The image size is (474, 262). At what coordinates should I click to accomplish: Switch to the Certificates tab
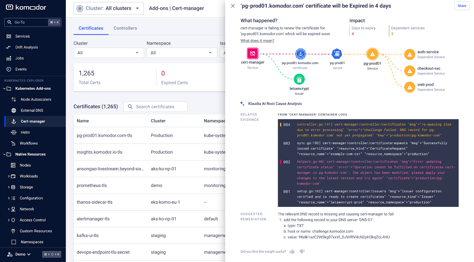[x=91, y=28]
